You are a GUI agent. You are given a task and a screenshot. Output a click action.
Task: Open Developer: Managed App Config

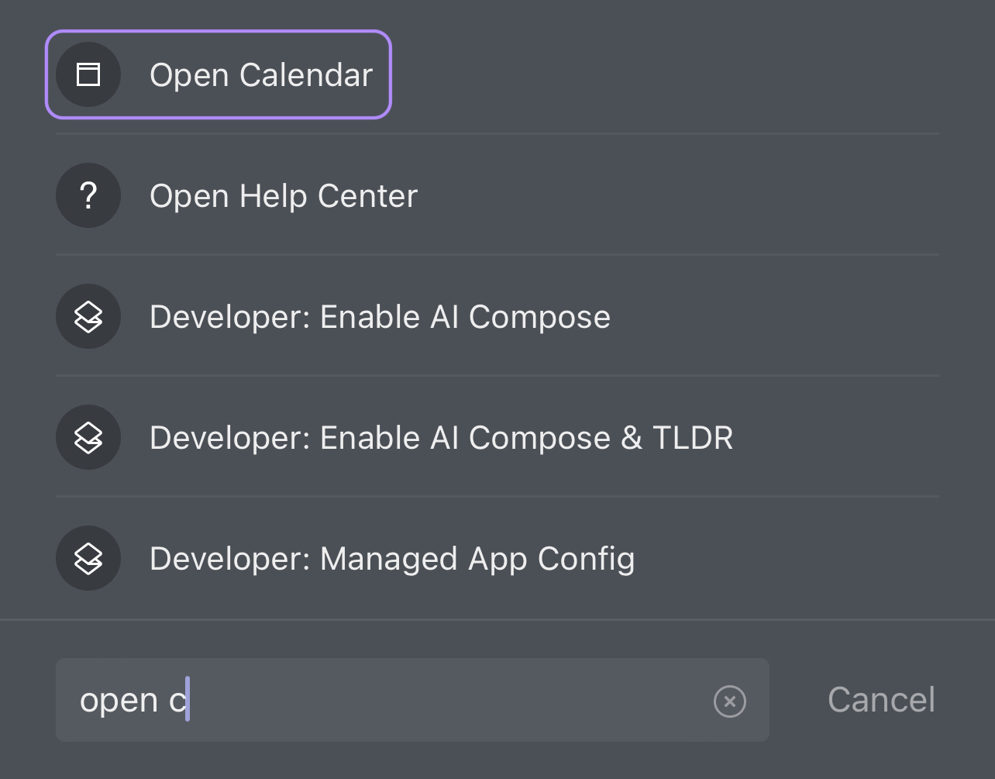[x=497, y=558]
